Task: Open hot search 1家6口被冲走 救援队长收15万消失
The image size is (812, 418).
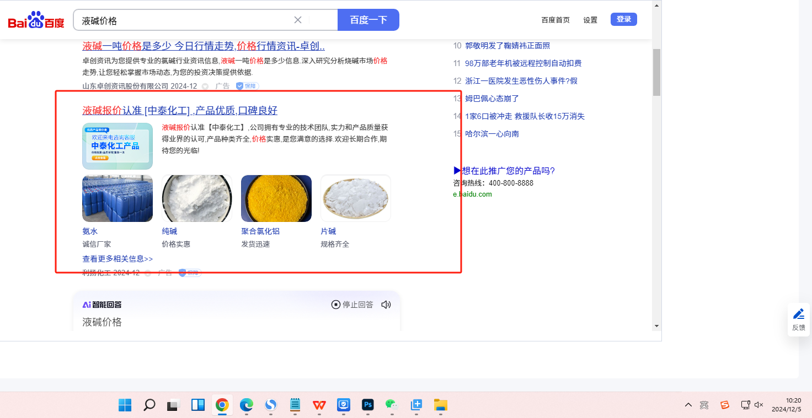Action: click(x=525, y=116)
